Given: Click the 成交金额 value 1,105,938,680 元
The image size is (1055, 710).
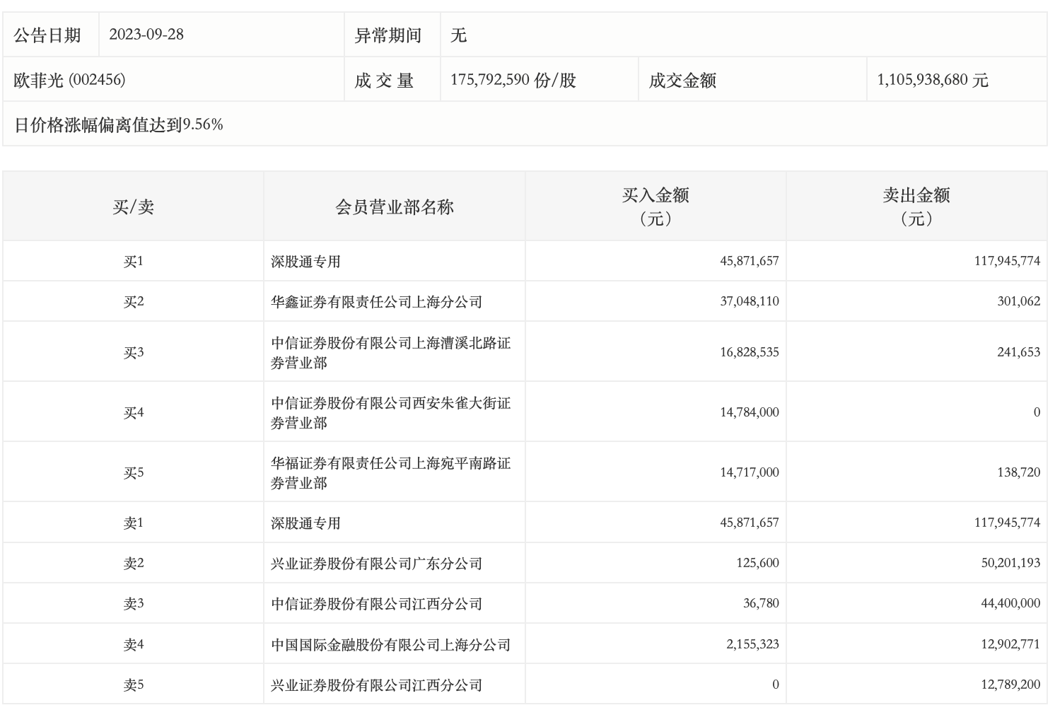Looking at the screenshot, I should point(932,80).
